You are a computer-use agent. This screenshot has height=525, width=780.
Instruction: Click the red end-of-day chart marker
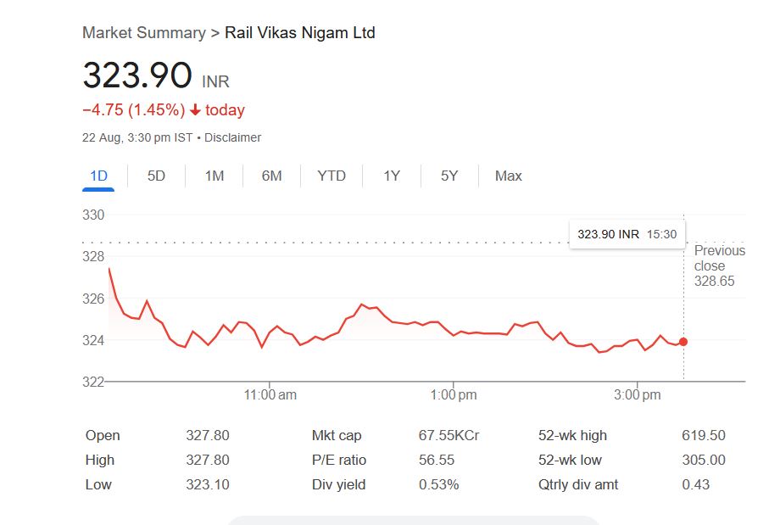point(683,342)
